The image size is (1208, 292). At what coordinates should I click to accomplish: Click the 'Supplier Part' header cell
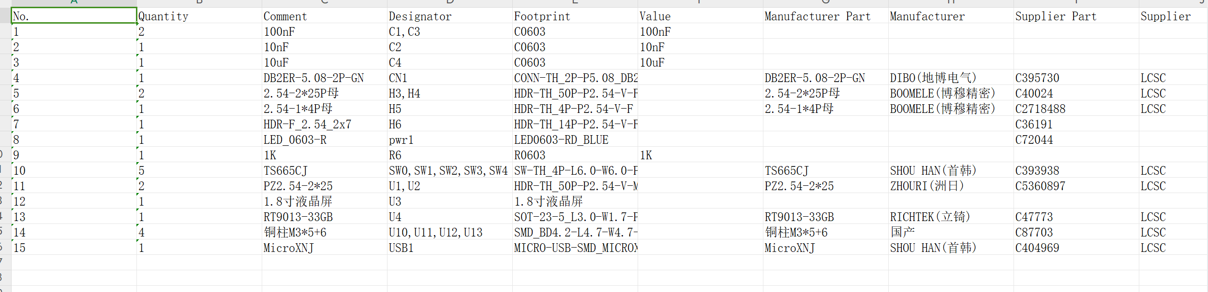click(x=1056, y=16)
